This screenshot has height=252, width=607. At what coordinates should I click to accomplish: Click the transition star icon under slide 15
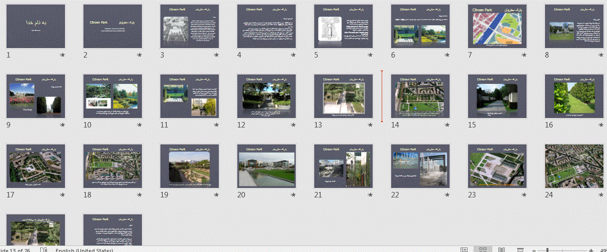(x=524, y=125)
